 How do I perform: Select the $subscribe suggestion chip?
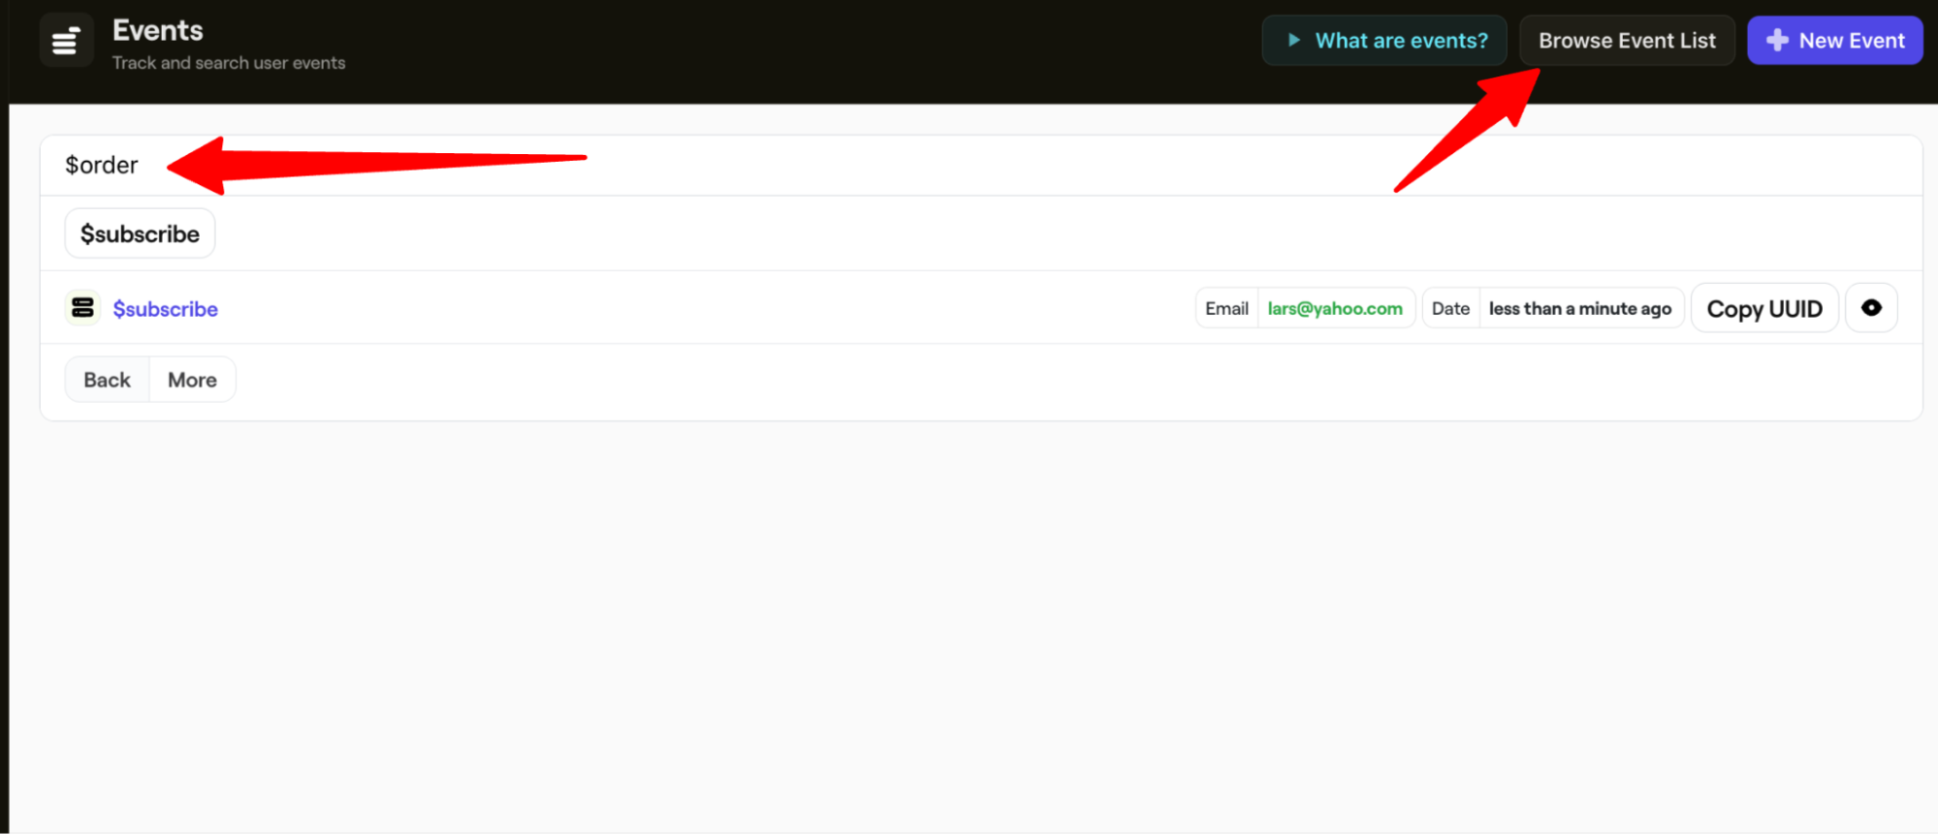coord(140,234)
